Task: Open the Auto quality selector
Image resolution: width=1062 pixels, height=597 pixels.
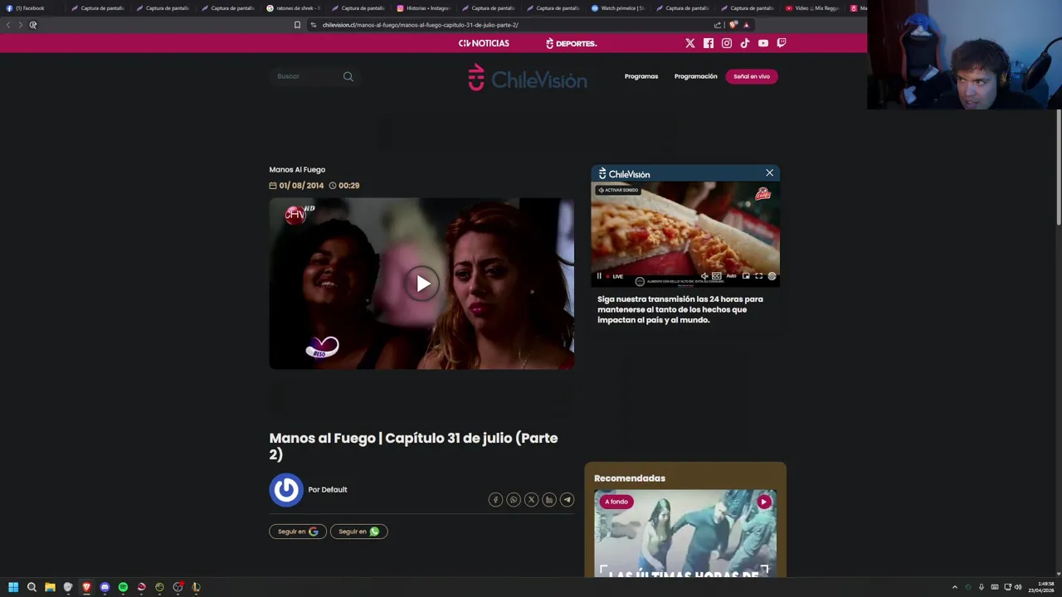Action: (731, 276)
